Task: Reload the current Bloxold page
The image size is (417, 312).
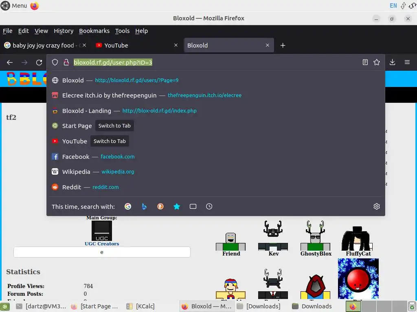Action: (x=39, y=62)
